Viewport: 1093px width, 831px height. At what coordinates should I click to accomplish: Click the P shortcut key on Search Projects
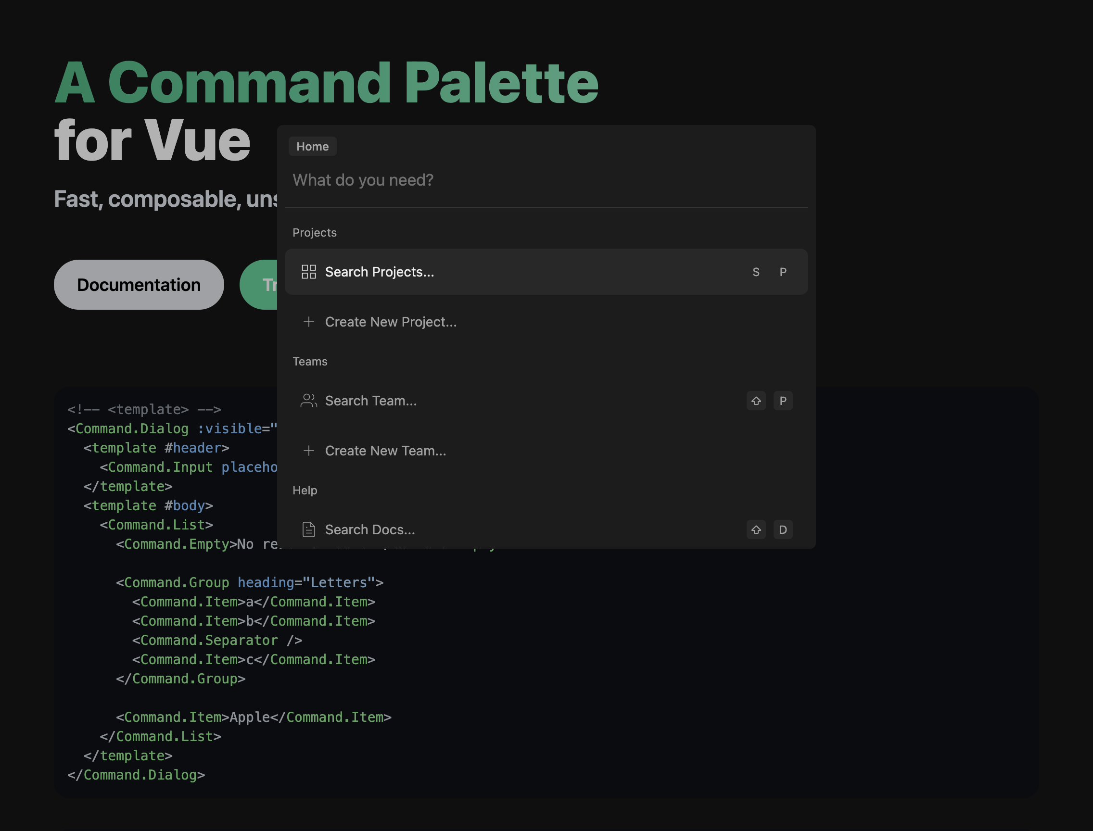pyautogui.click(x=783, y=272)
